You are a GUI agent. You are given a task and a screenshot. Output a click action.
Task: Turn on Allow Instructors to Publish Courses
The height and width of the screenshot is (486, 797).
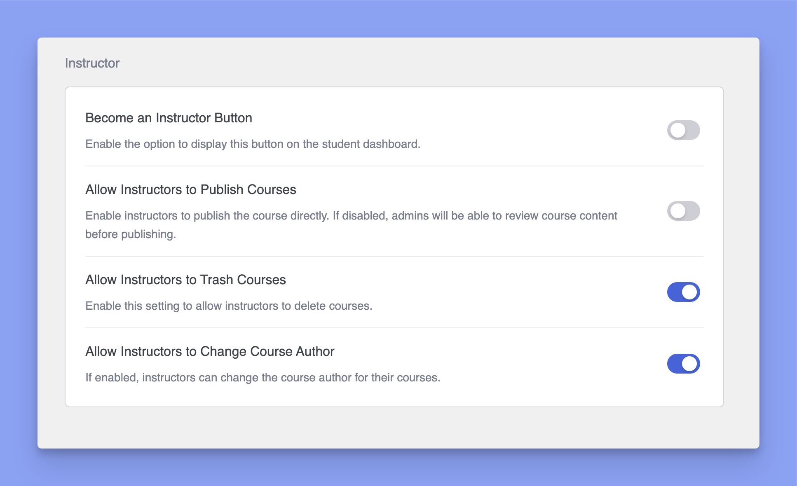click(x=683, y=211)
